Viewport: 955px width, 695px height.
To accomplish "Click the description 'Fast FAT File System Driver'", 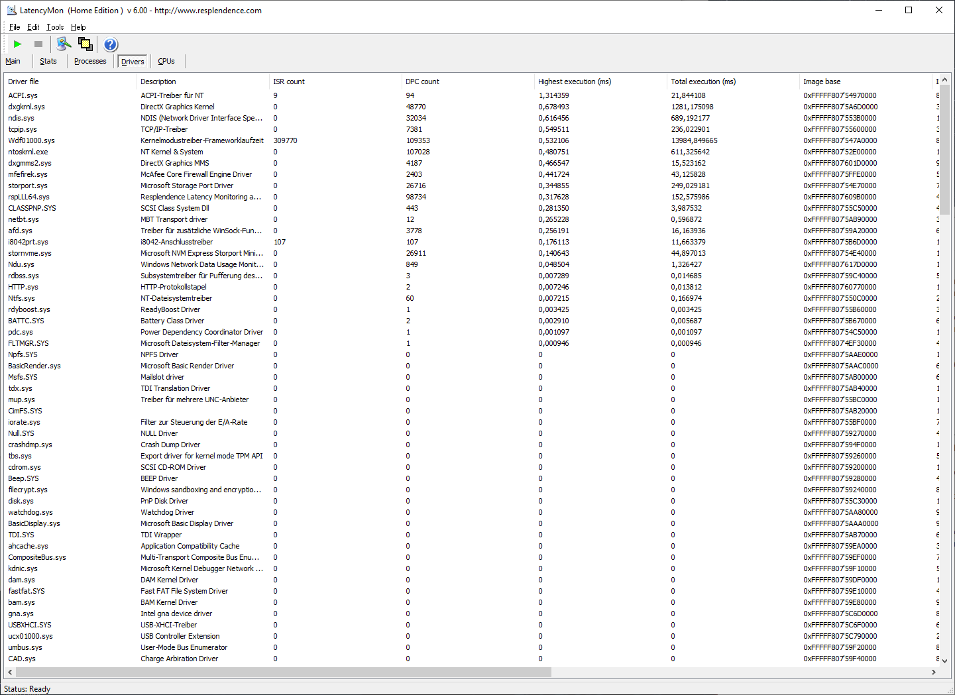I will tap(184, 591).
